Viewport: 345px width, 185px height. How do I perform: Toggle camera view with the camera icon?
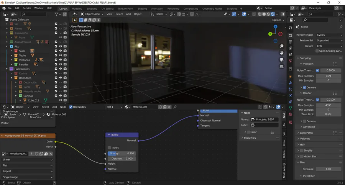[x=281, y=59]
